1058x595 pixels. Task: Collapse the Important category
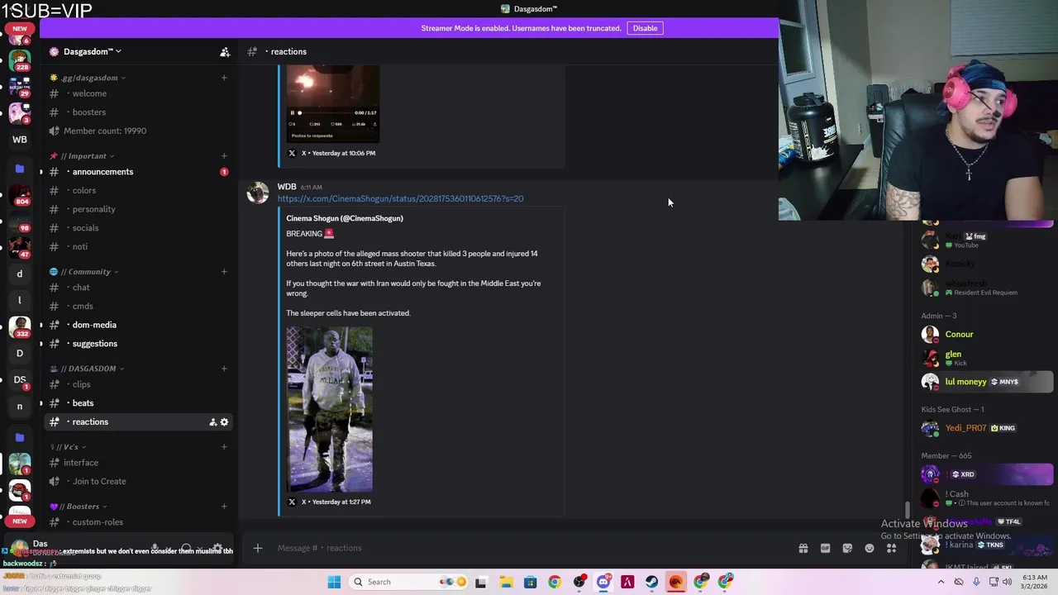[83, 156]
